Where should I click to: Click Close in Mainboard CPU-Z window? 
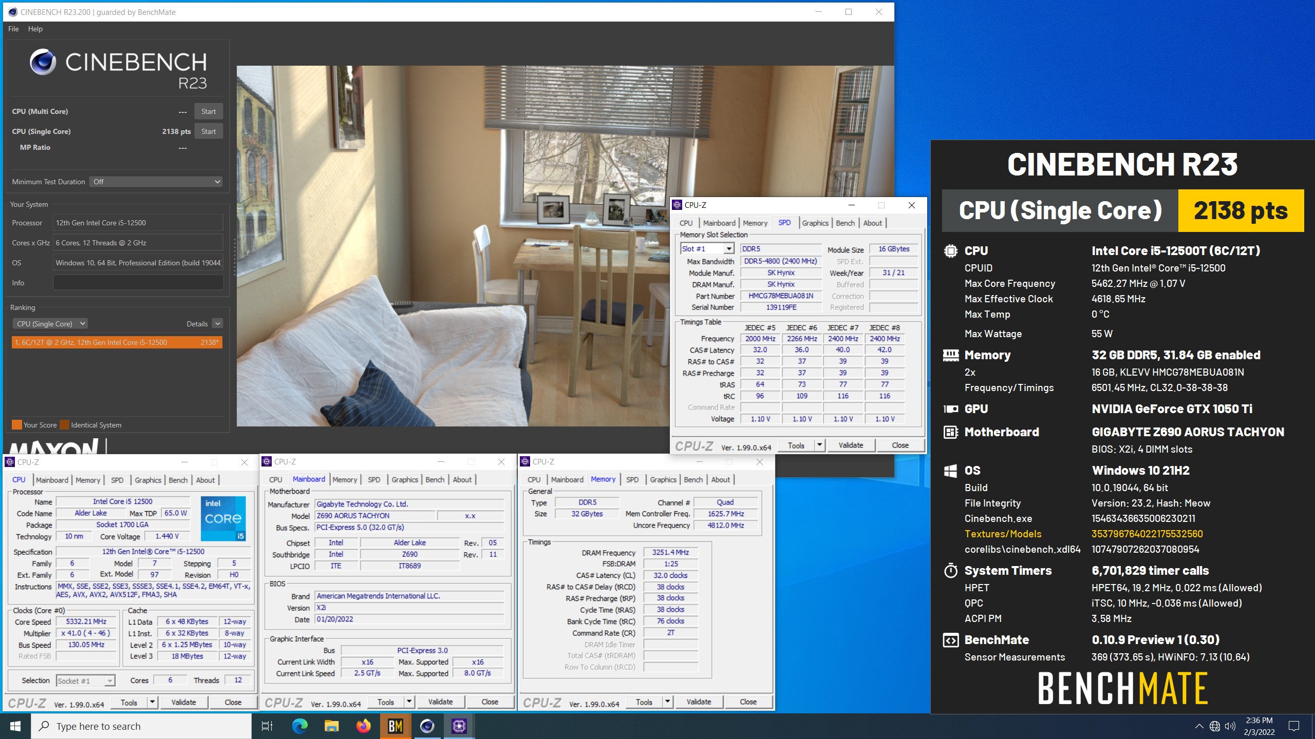coord(490,702)
